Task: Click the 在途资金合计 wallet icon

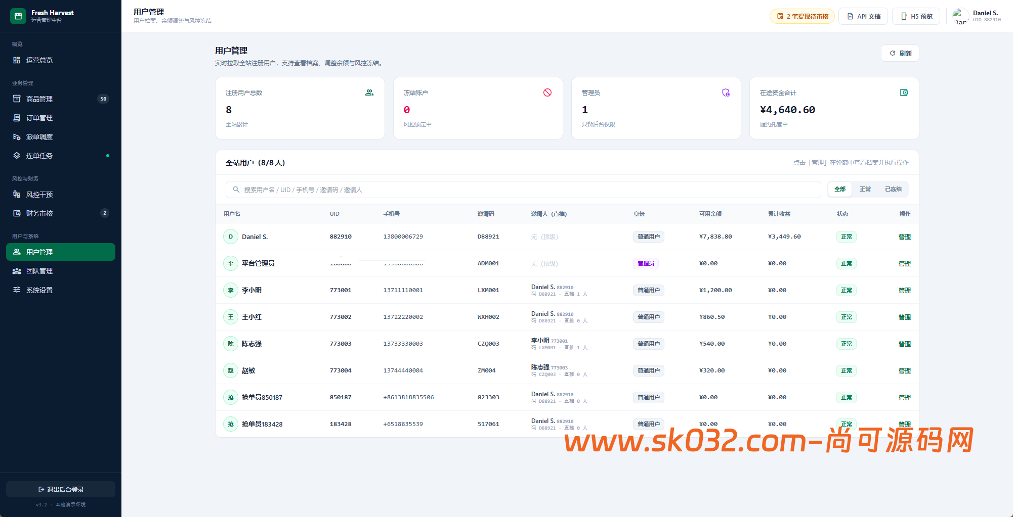Action: (x=904, y=92)
